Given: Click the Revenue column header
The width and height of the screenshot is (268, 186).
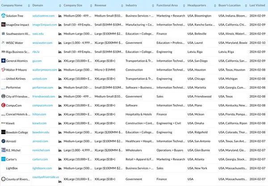Looking at the screenshot, I should (100, 5).
